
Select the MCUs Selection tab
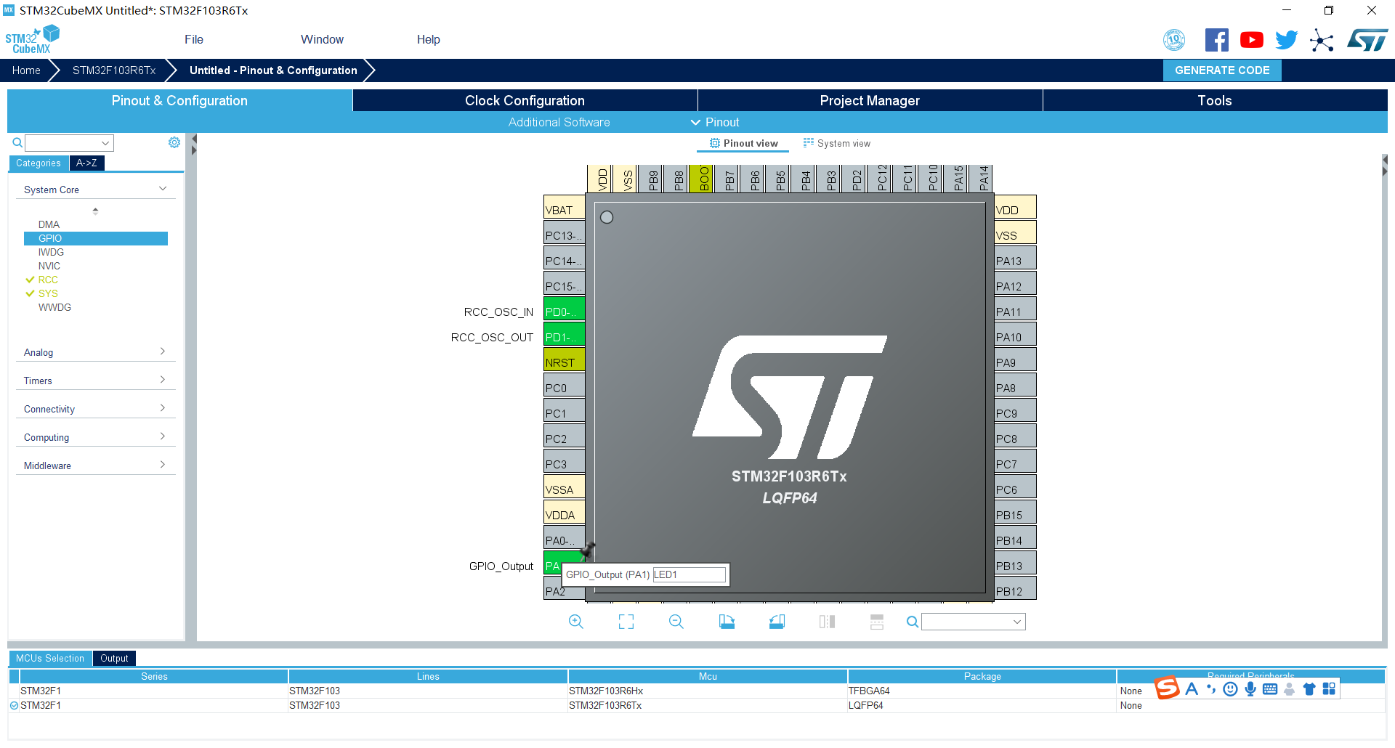pyautogui.click(x=50, y=658)
